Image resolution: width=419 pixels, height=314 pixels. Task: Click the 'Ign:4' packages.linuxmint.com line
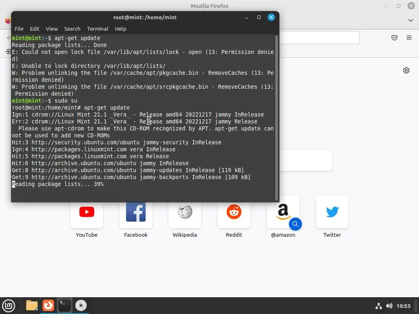(94, 149)
